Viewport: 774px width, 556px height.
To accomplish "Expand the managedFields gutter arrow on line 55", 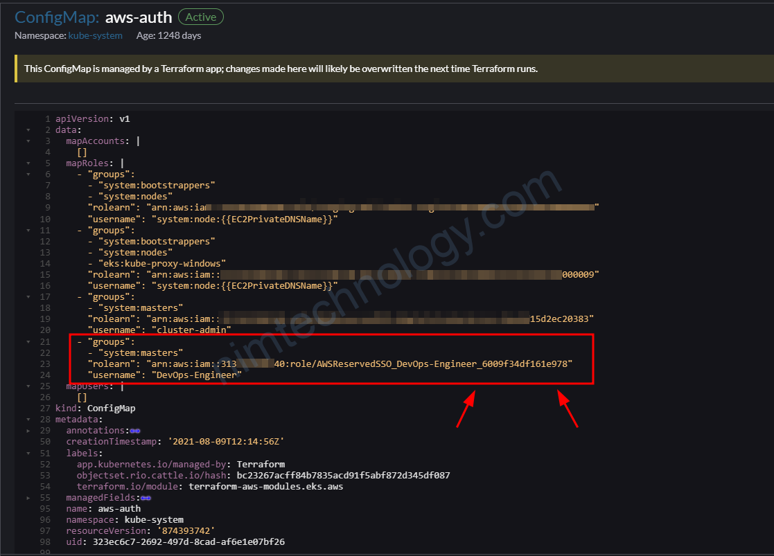I will pos(28,497).
